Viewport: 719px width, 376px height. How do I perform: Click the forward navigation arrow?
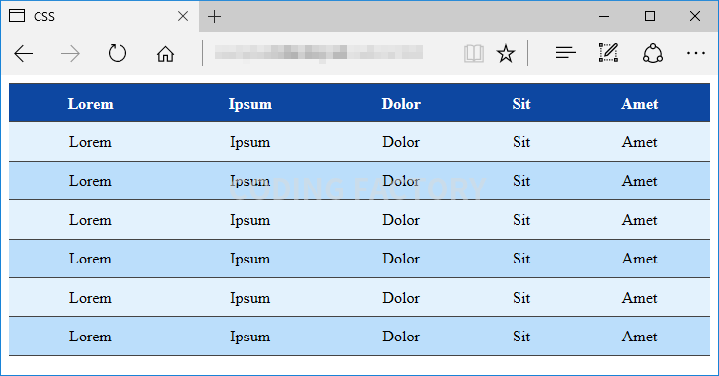(x=70, y=54)
